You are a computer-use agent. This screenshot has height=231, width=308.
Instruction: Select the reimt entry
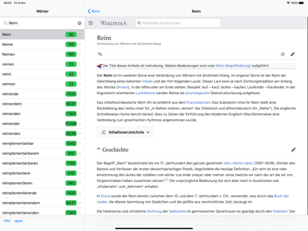tap(42, 74)
